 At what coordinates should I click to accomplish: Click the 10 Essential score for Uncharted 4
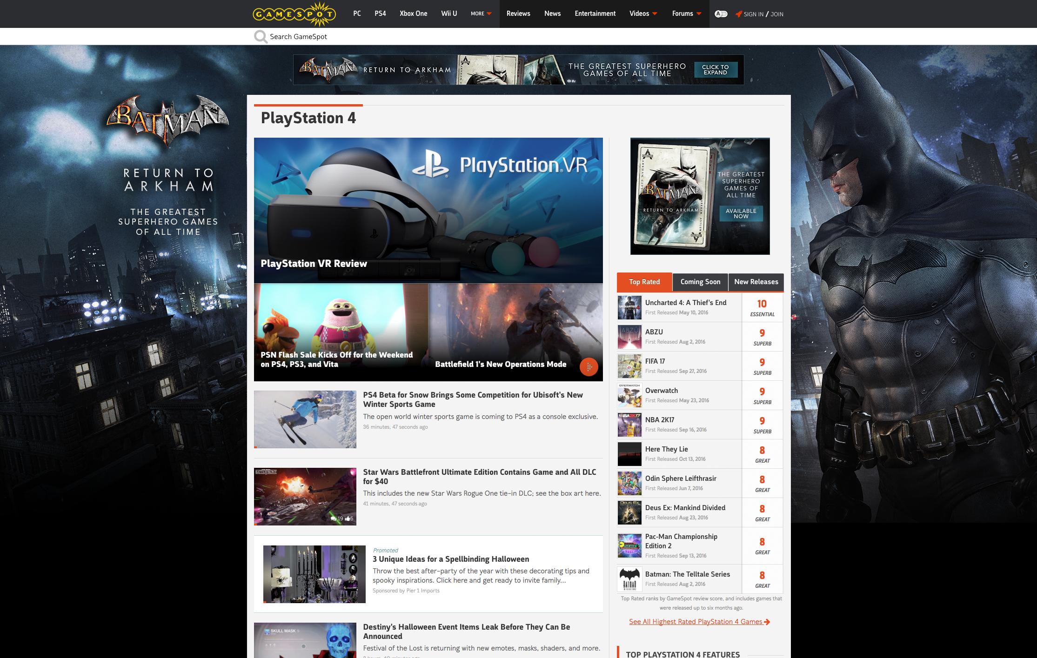[x=762, y=307]
